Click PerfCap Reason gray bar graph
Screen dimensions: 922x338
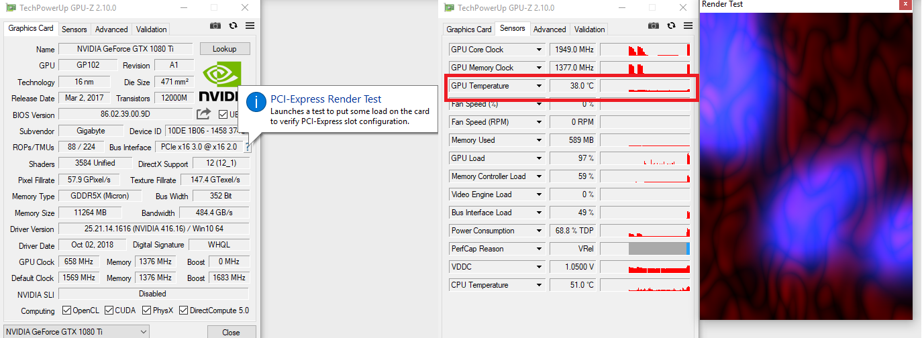click(x=659, y=249)
